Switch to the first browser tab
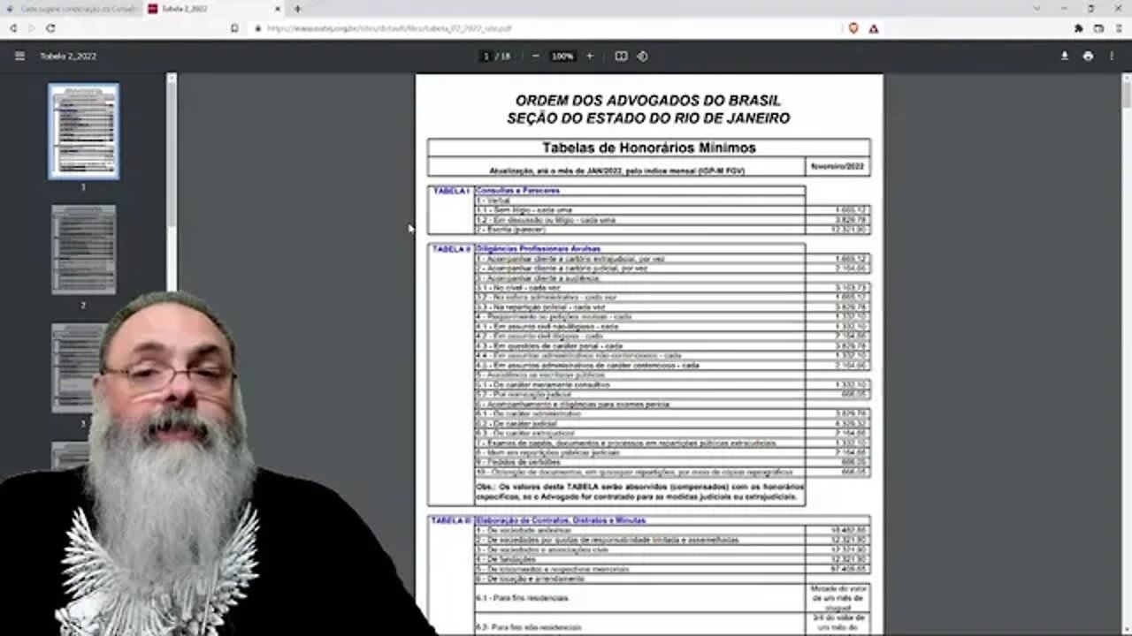 (x=73, y=9)
